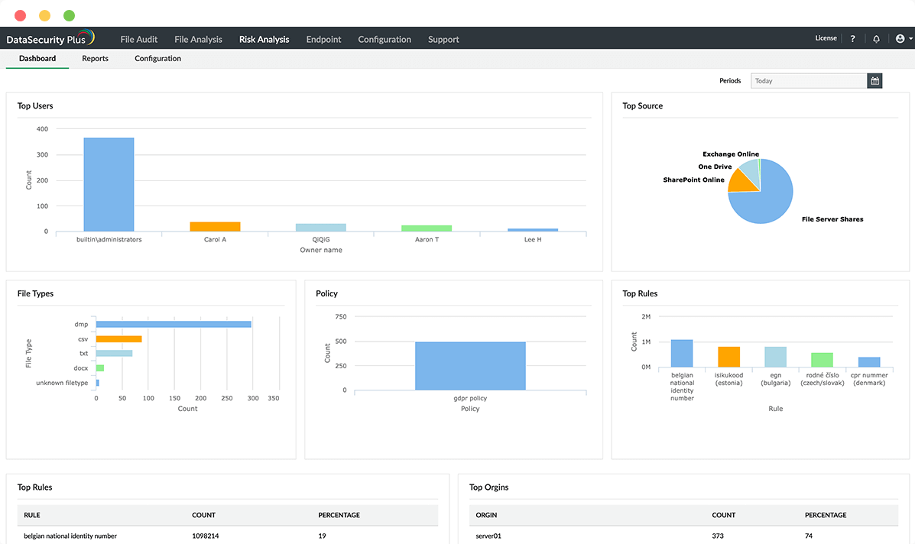Click the Top Orgins panel title
The height and width of the screenshot is (544, 915).
click(489, 487)
